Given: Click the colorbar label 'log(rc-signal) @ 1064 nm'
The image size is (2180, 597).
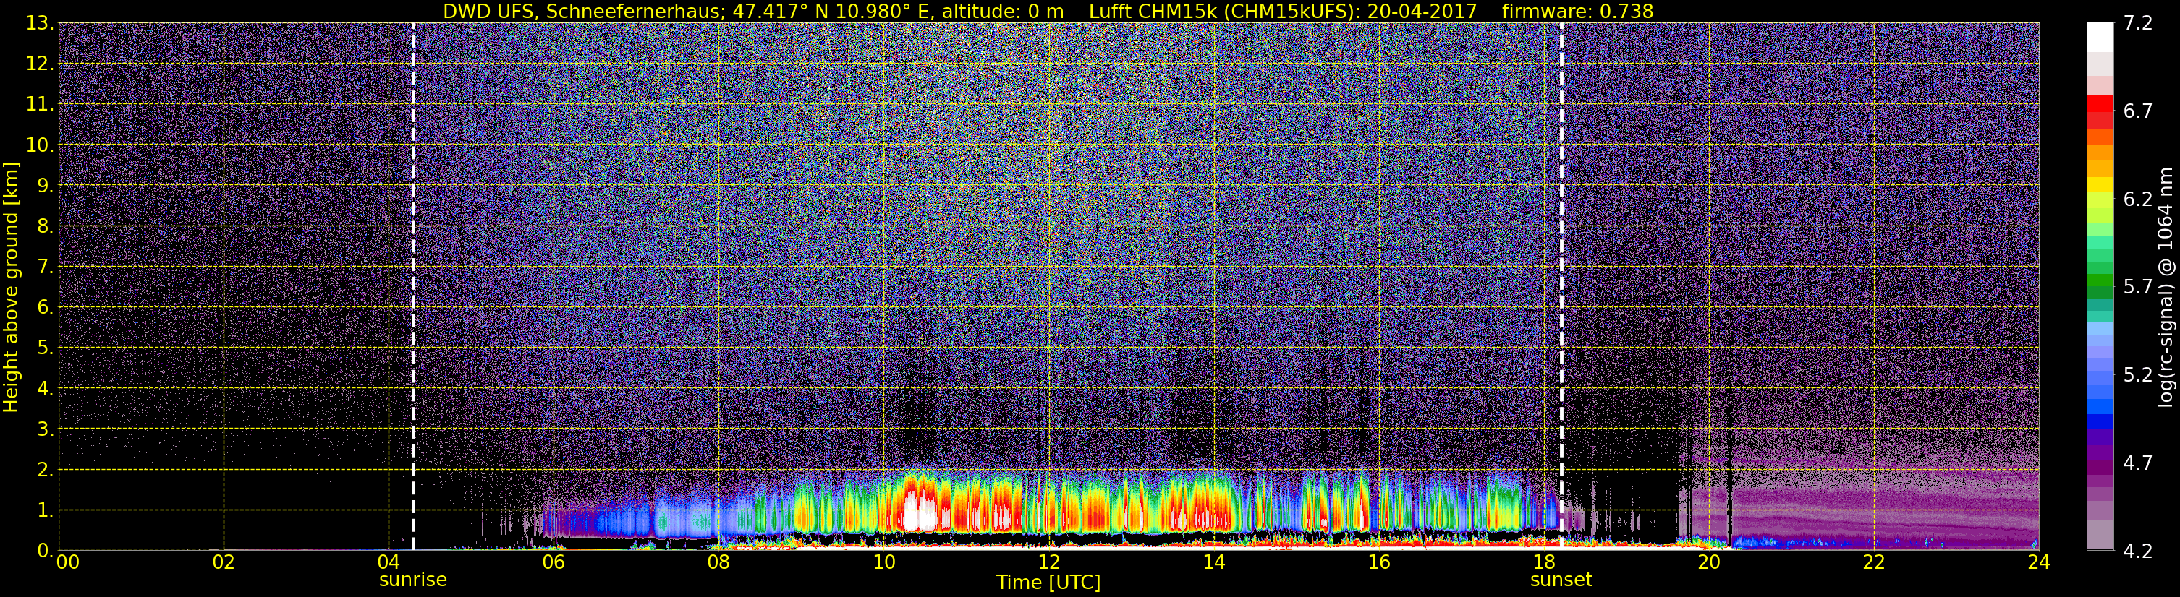Looking at the screenshot, I should click(x=2165, y=288).
